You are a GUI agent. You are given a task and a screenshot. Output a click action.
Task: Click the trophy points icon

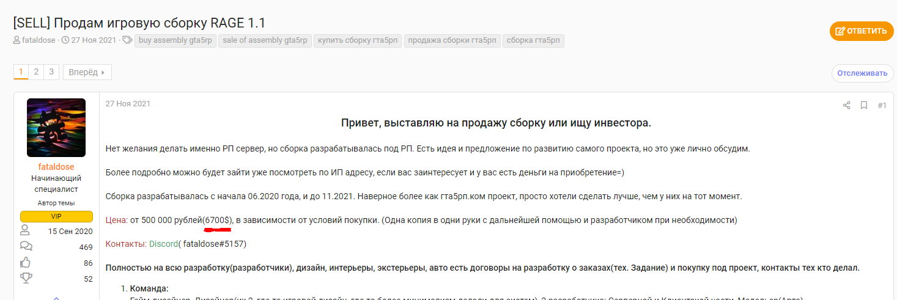tap(26, 279)
